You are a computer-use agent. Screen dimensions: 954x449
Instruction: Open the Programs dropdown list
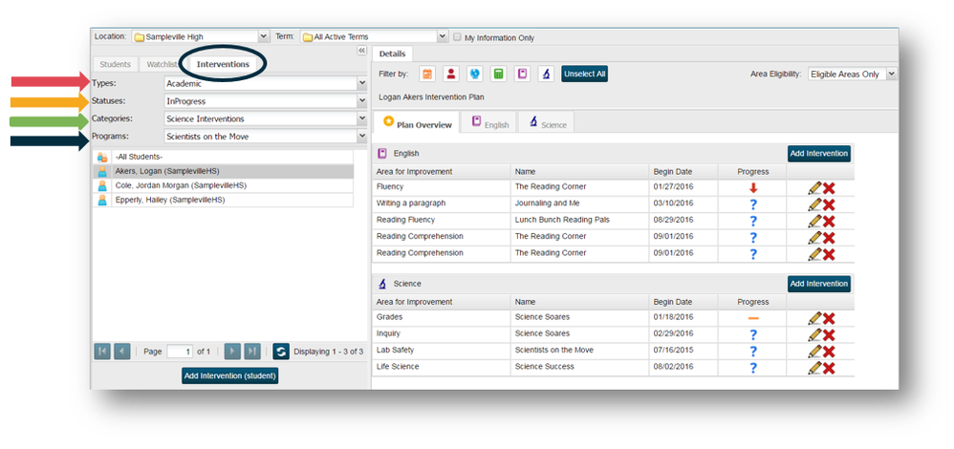pos(361,137)
